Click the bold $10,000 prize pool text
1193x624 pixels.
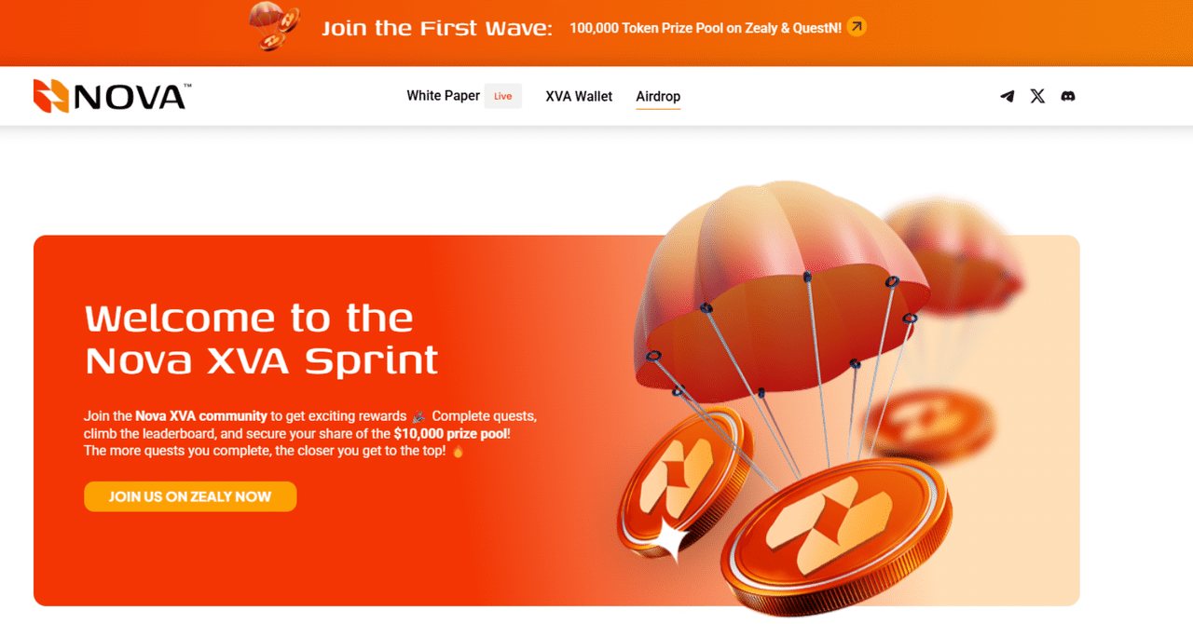click(451, 434)
